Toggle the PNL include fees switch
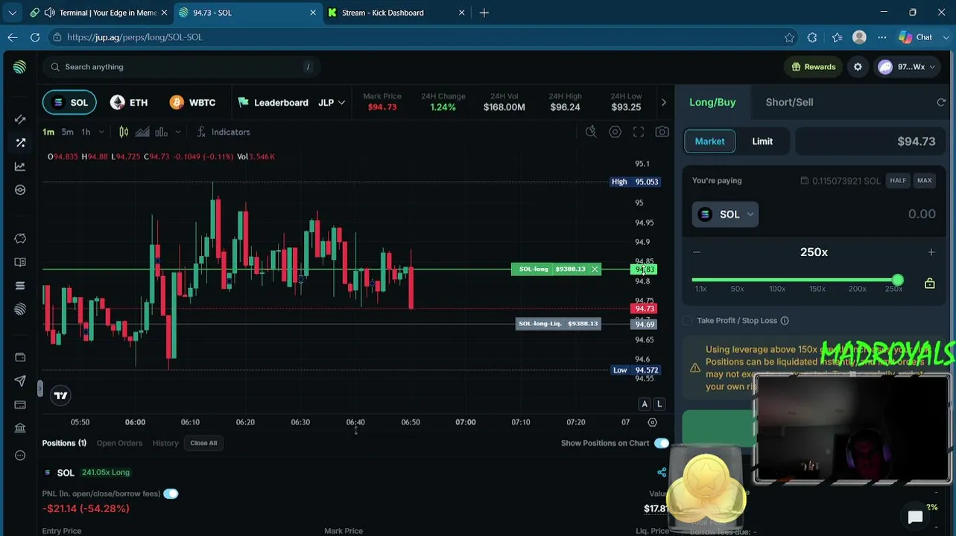Image resolution: width=956 pixels, height=536 pixels. tap(171, 494)
